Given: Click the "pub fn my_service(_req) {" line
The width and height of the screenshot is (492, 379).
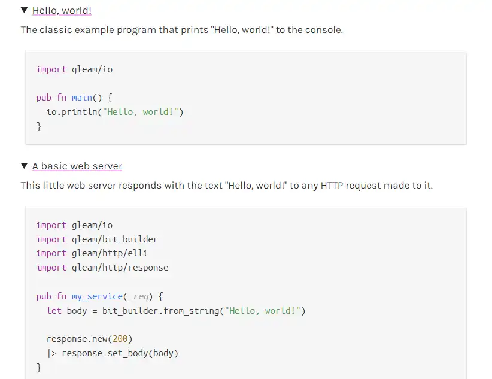Looking at the screenshot, I should pos(99,296).
